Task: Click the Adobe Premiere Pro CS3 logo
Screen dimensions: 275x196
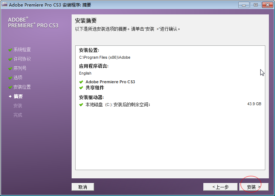Action: pyautogui.click(x=33, y=23)
